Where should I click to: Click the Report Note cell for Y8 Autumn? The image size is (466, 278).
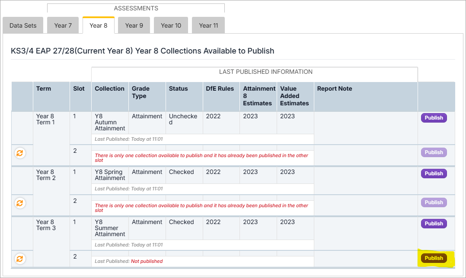point(365,128)
